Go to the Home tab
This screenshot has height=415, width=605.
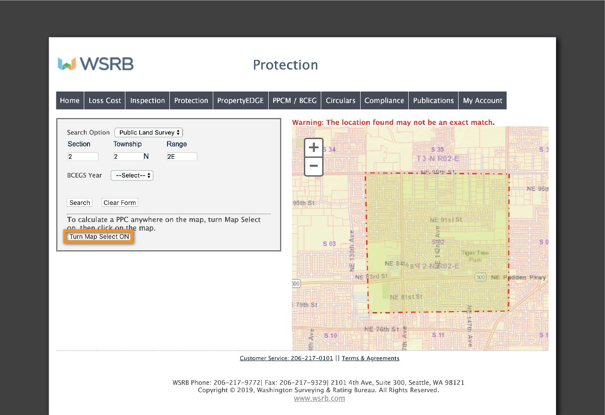pyautogui.click(x=70, y=101)
